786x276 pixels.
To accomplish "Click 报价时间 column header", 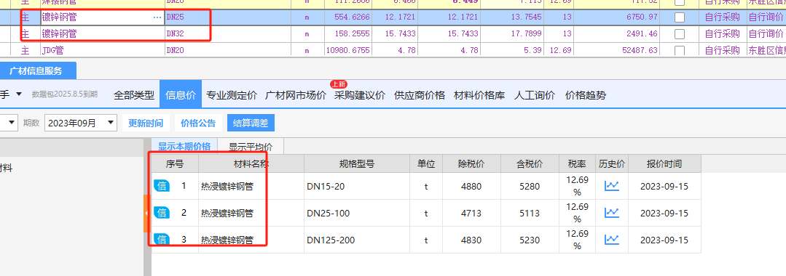I will pyautogui.click(x=664, y=163).
